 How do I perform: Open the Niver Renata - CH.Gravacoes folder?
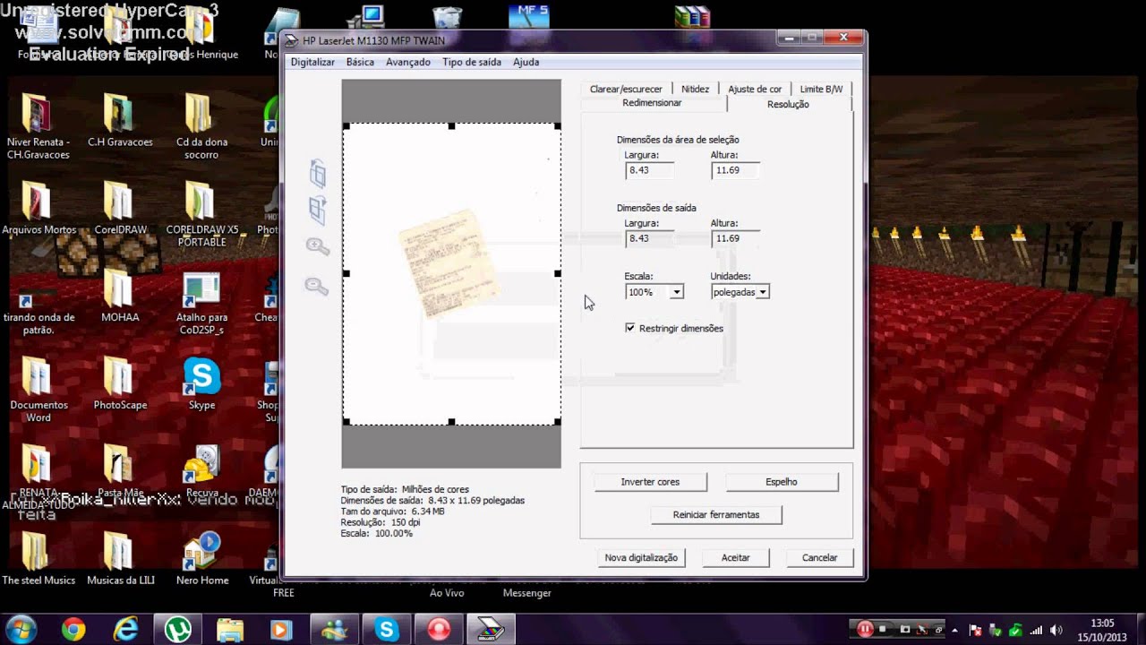click(38, 126)
